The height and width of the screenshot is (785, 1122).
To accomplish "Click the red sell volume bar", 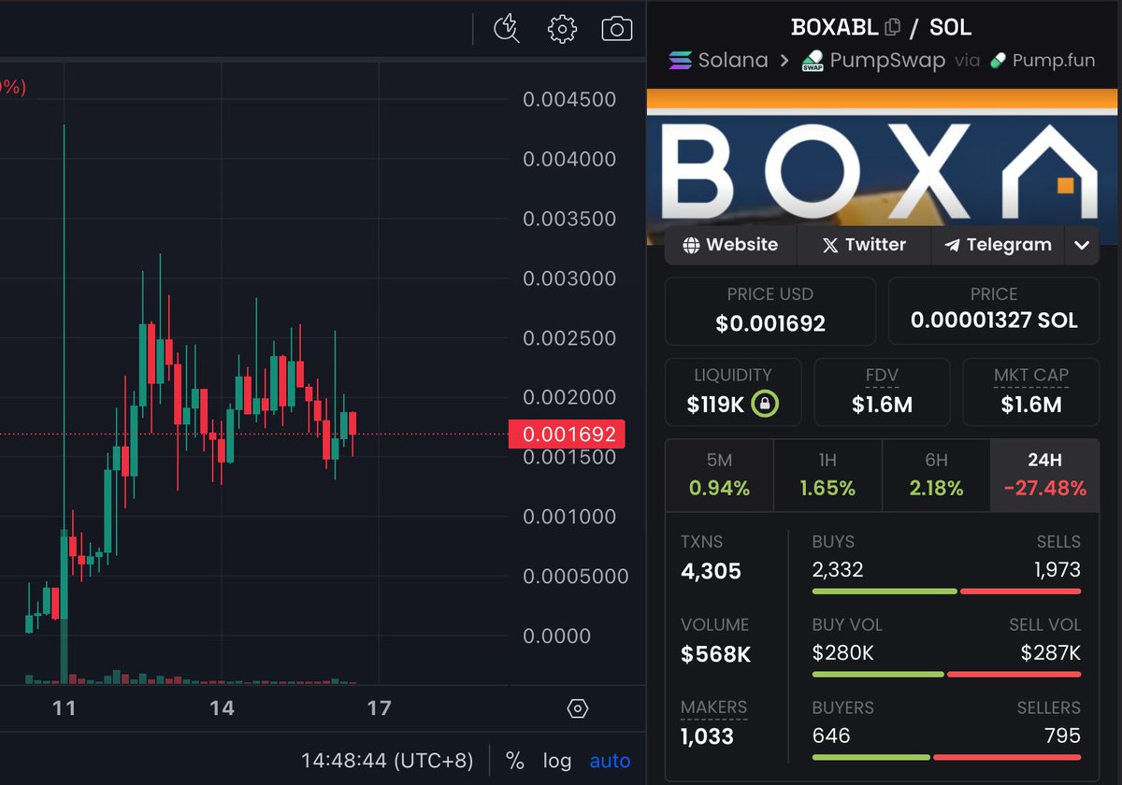I will 1014,675.
